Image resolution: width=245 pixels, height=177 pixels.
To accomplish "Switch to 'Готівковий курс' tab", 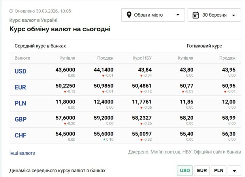I will 204,46.
